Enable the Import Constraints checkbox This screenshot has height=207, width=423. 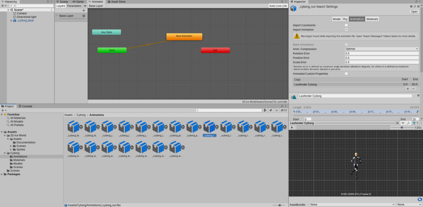pyautogui.click(x=346, y=26)
